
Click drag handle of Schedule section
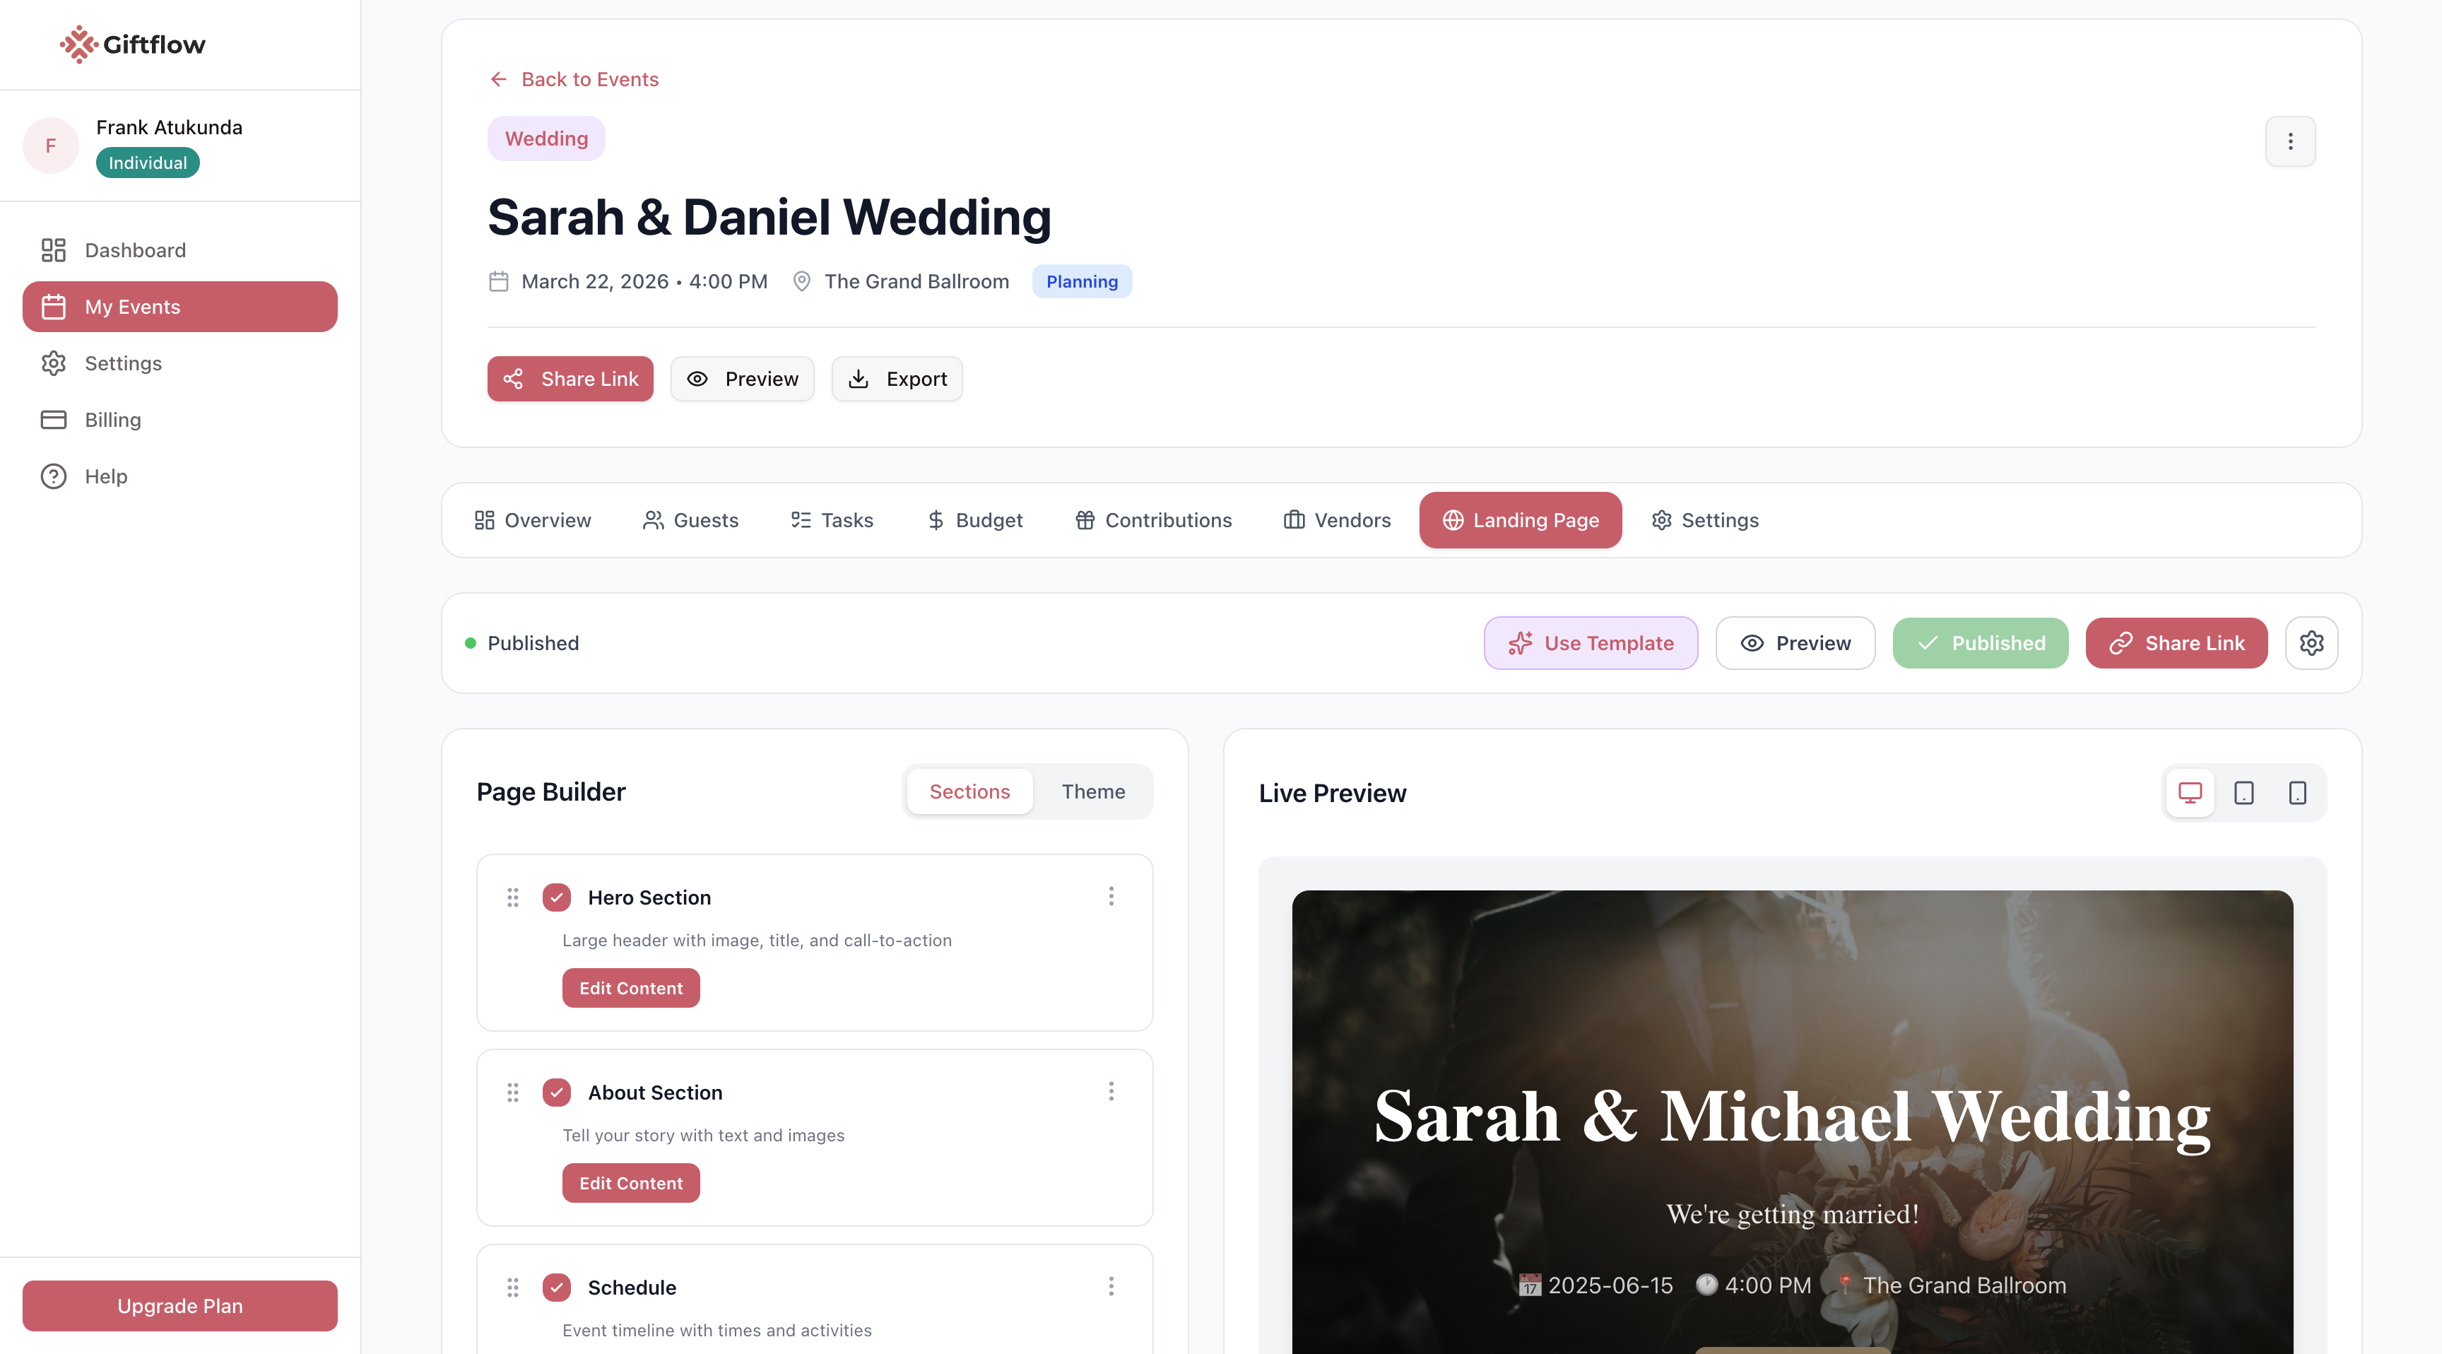513,1287
